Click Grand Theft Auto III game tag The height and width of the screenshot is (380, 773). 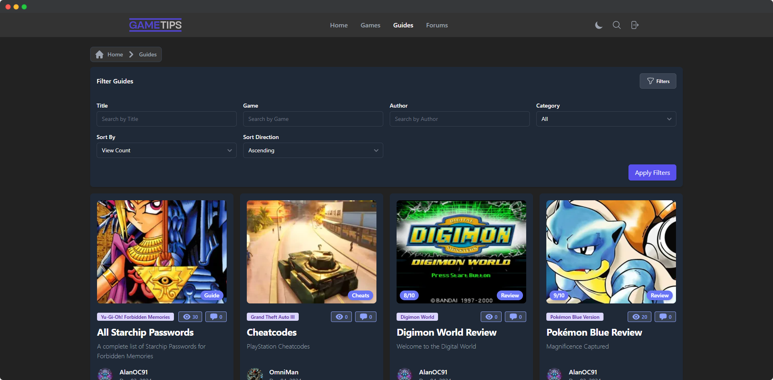click(273, 317)
